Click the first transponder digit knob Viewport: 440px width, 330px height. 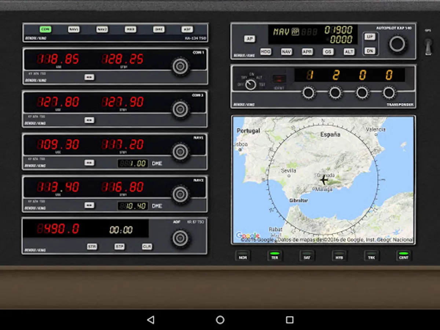308,93
